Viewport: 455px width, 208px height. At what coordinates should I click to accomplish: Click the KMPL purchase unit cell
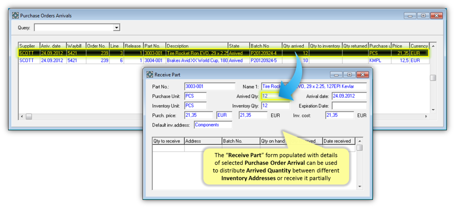click(380, 61)
